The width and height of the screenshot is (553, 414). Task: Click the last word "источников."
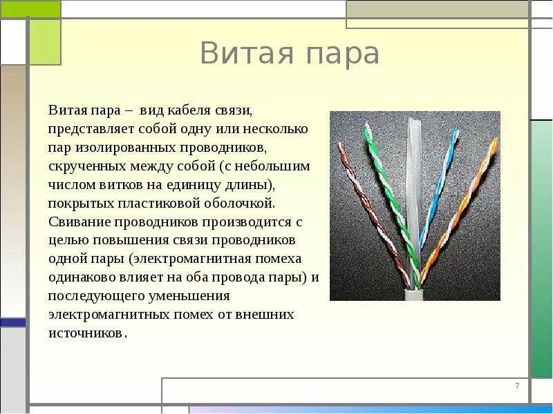[x=88, y=333]
